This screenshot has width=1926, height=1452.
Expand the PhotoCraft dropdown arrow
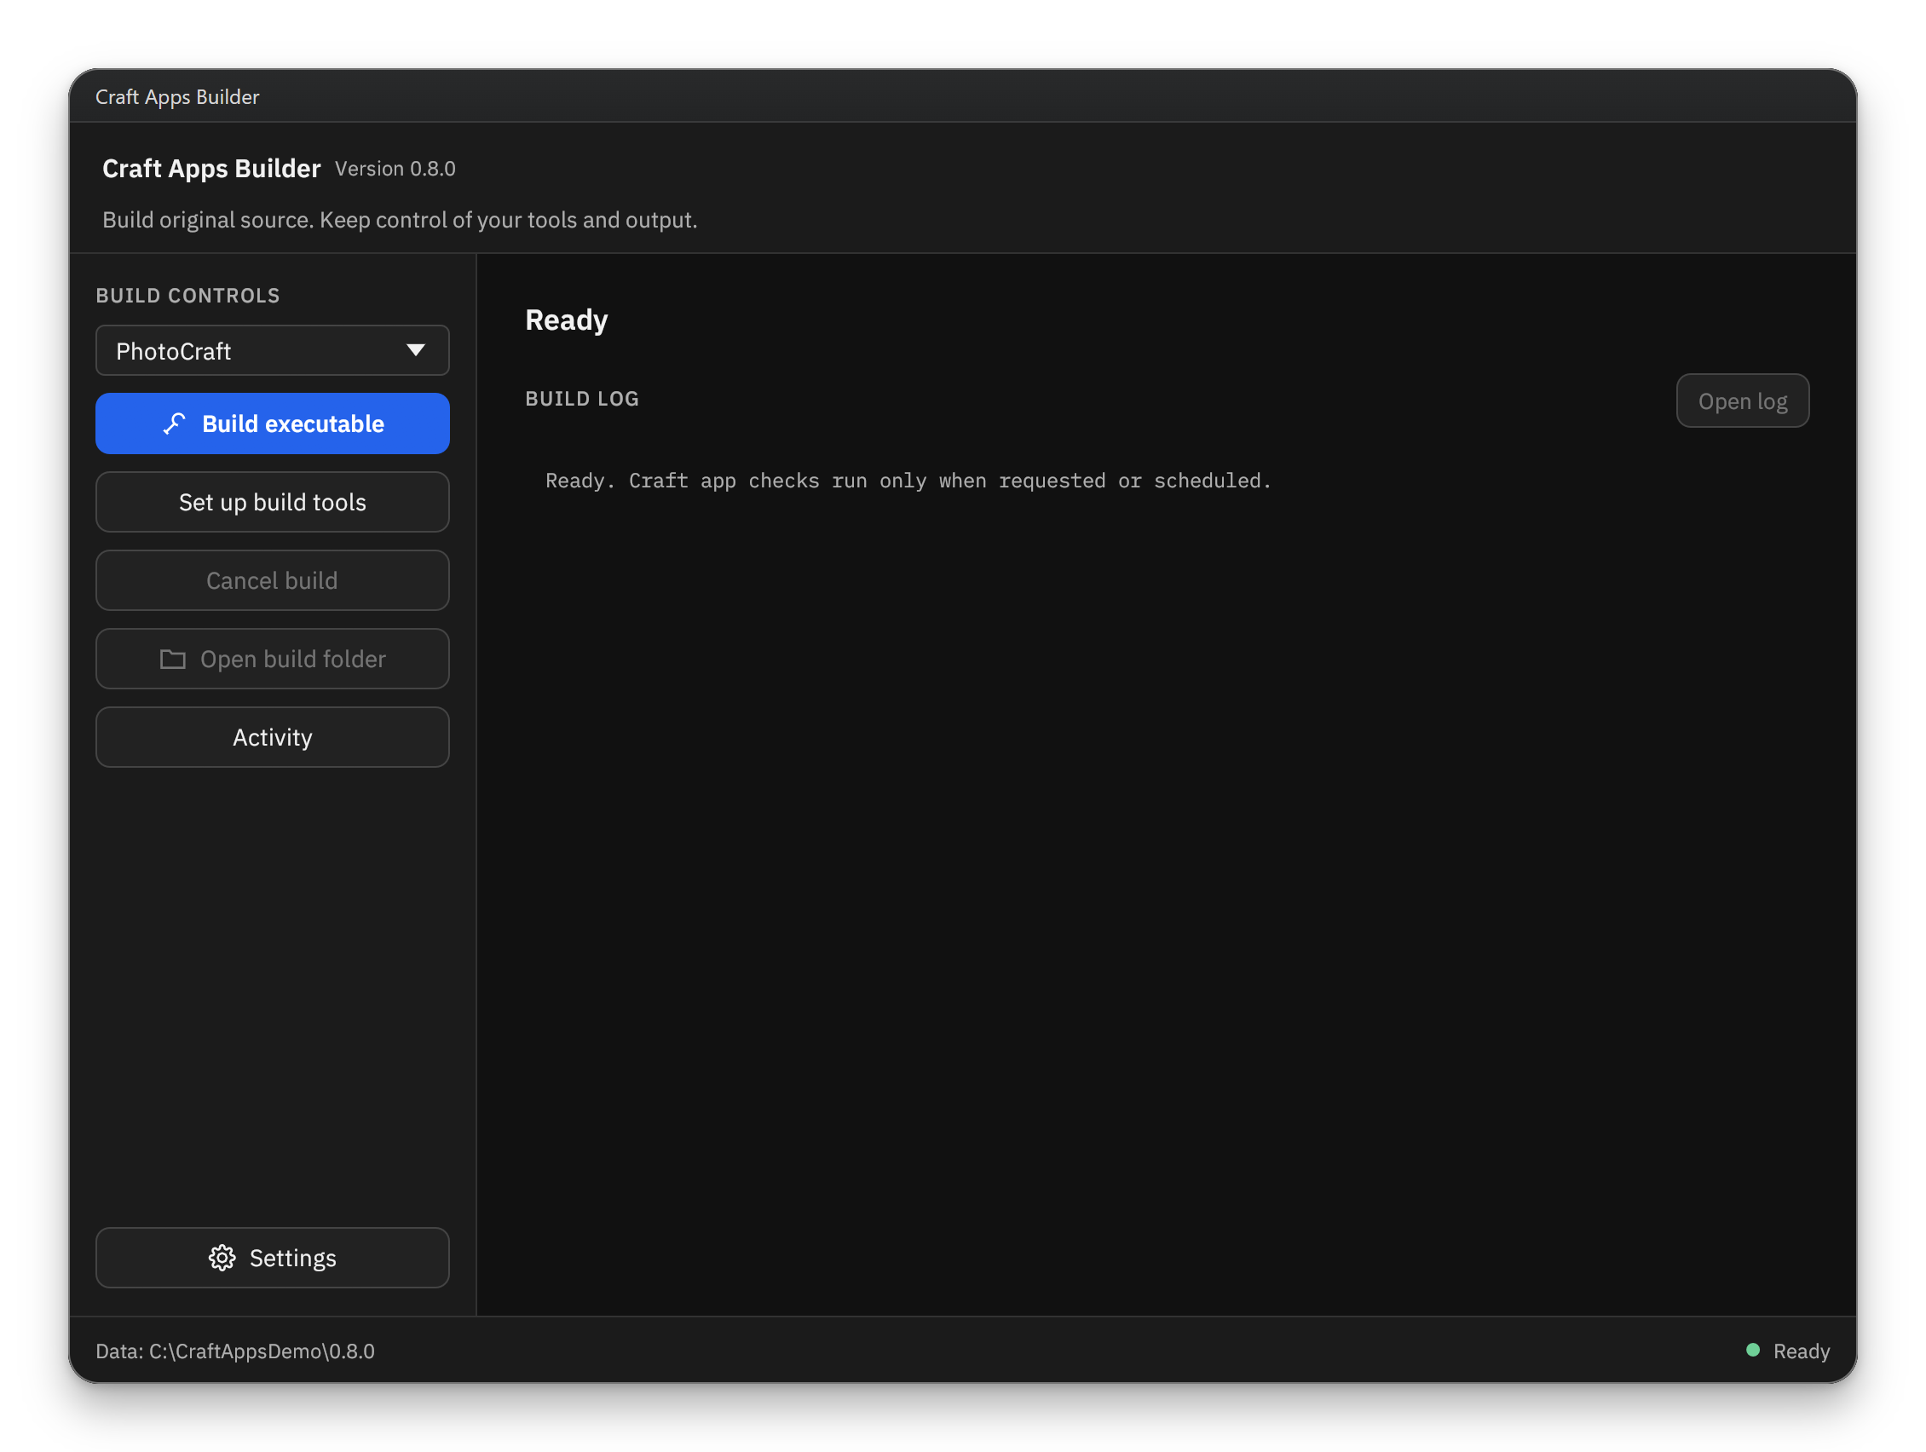[415, 350]
